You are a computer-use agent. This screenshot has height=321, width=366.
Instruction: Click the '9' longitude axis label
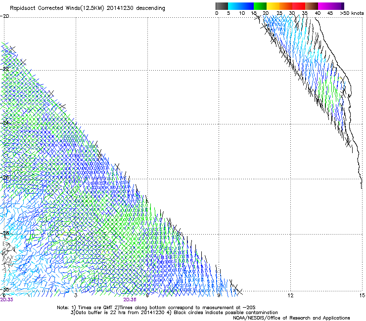coord(219,295)
